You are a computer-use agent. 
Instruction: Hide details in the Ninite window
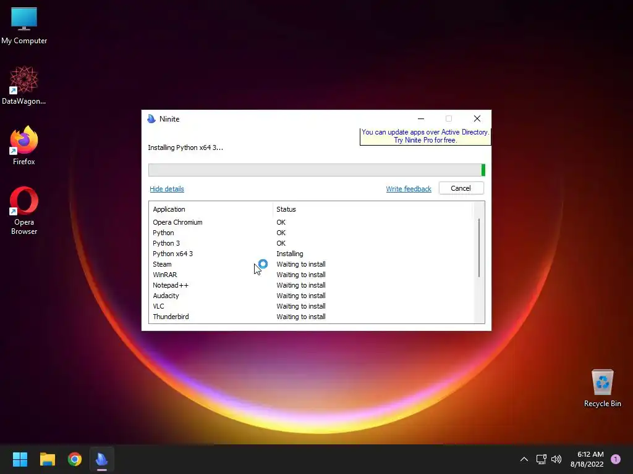167,189
